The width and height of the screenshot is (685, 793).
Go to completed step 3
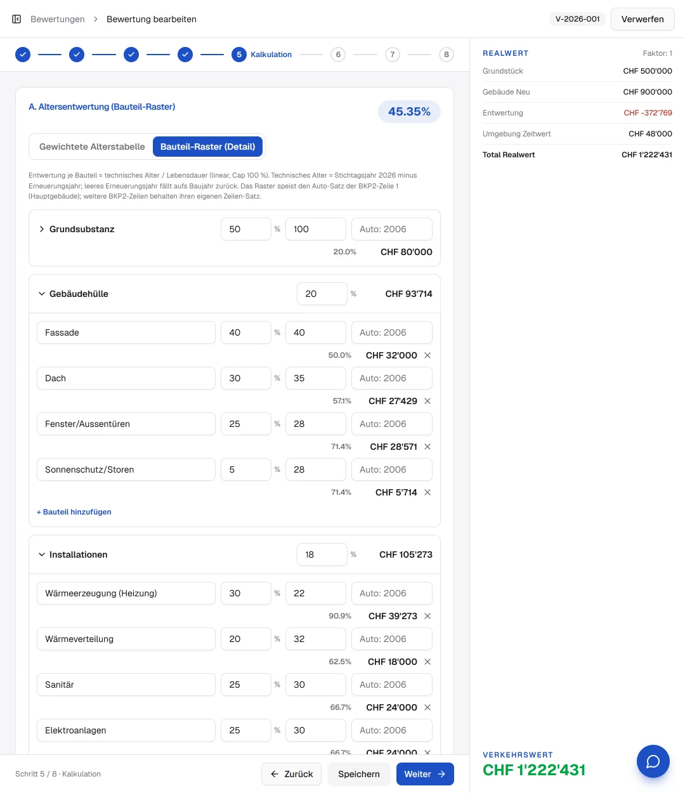(131, 55)
